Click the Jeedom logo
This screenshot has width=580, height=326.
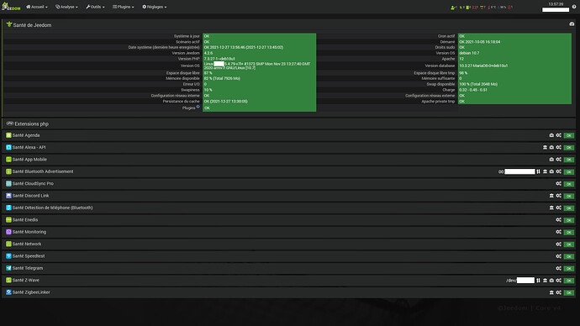(x=10, y=7)
